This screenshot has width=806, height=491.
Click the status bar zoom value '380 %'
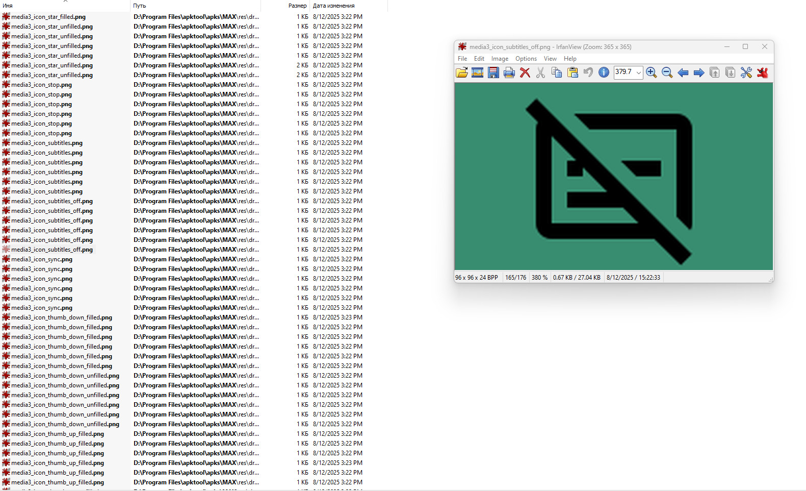click(x=540, y=278)
